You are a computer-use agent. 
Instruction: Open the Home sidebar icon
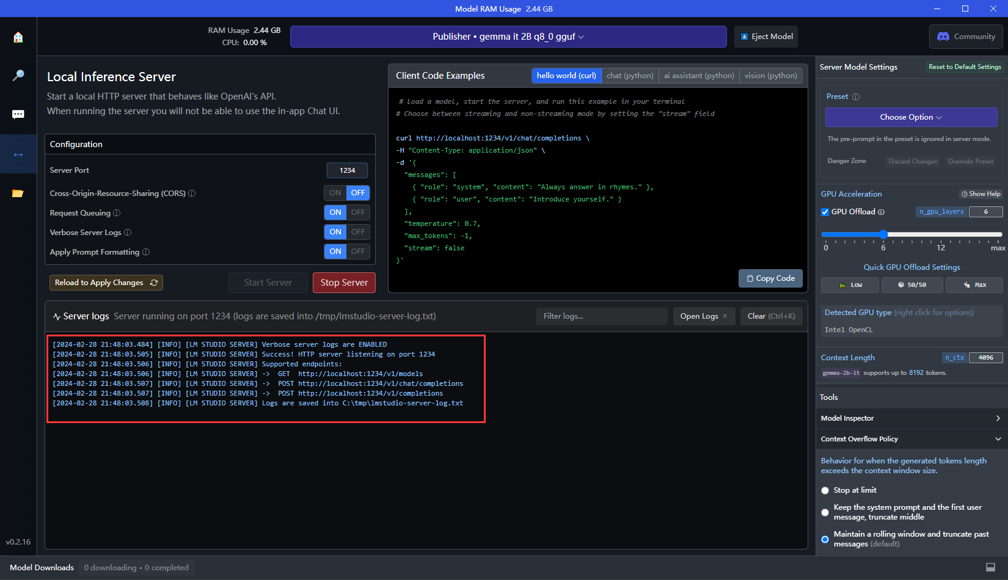(18, 37)
